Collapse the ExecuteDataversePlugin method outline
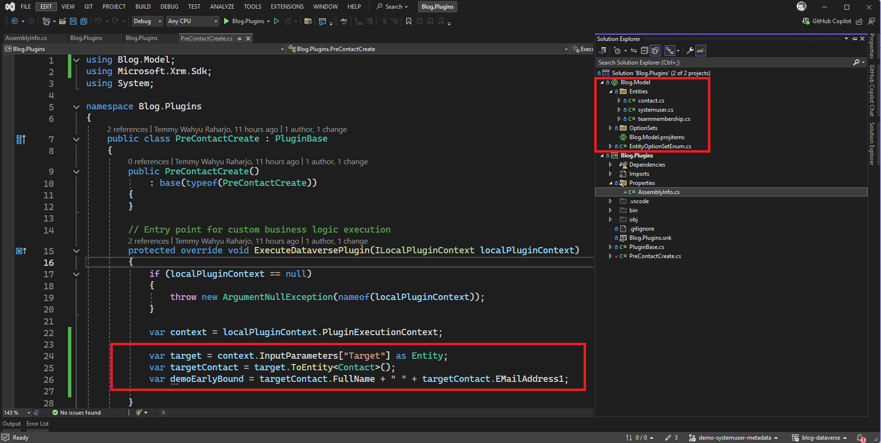The height and width of the screenshot is (443, 881). [76, 251]
